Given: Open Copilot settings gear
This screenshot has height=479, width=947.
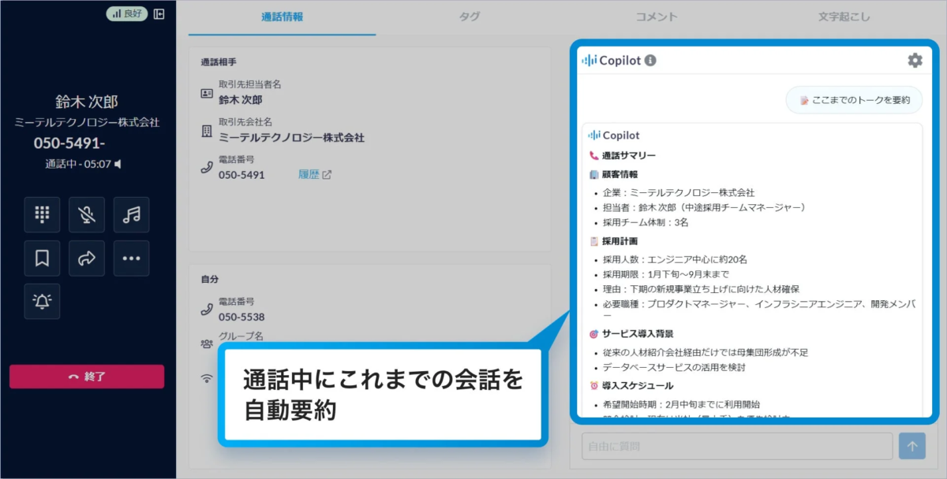Looking at the screenshot, I should pos(915,60).
